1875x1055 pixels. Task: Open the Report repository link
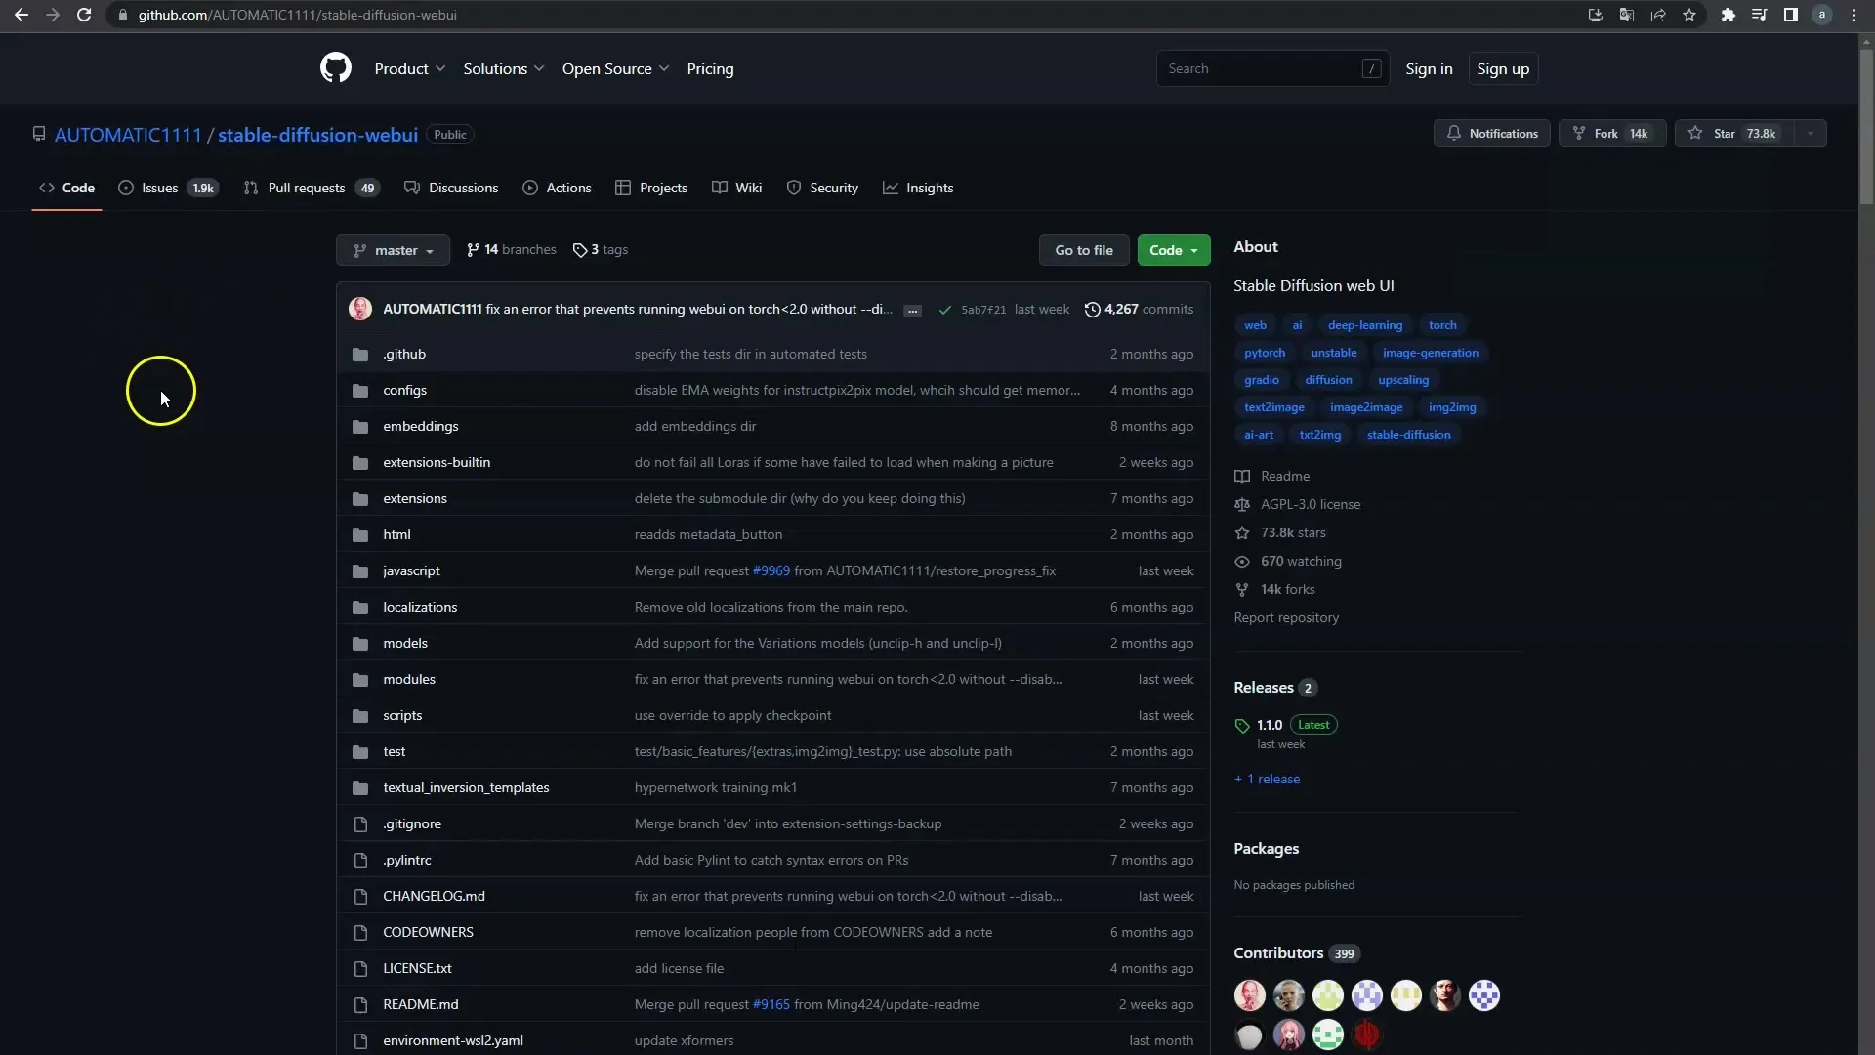tap(1286, 617)
